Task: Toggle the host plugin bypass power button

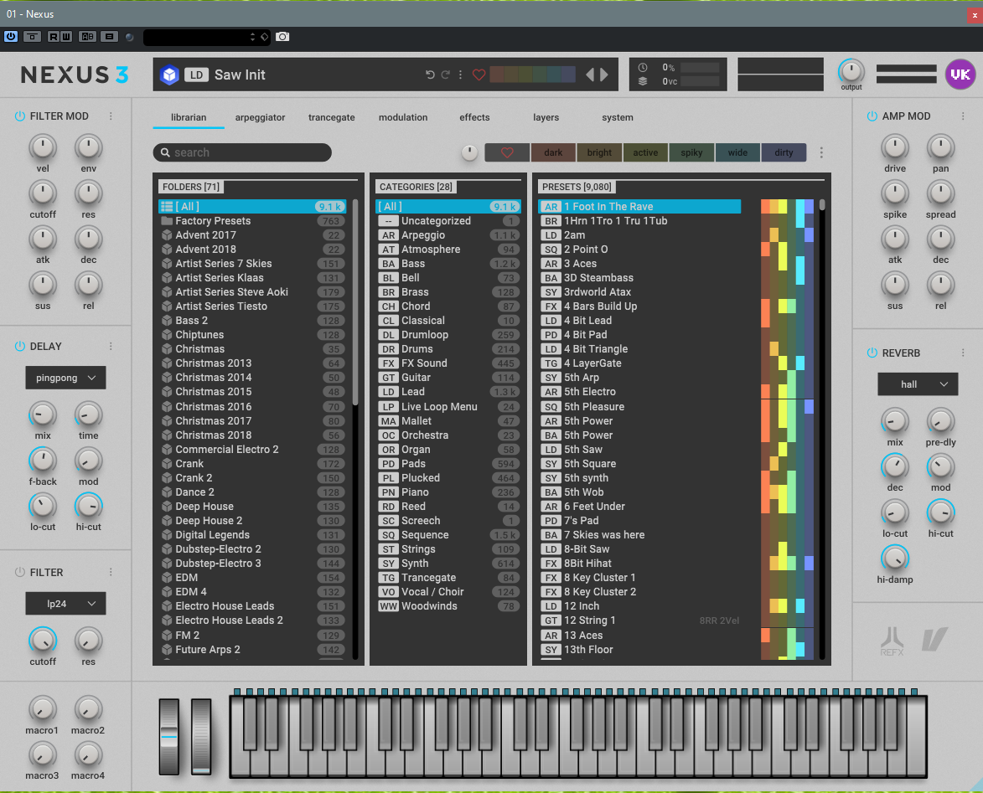Action: click(x=11, y=36)
